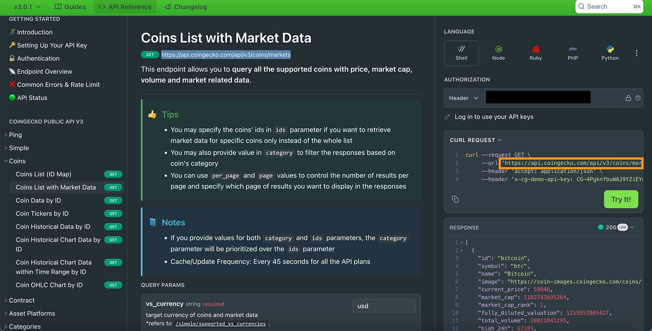Choose the PHP language icon
This screenshot has width=652, height=331.
click(x=572, y=53)
